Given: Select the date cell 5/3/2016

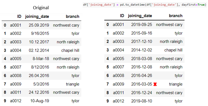Looking at the screenshot, I should (x=41, y=84).
